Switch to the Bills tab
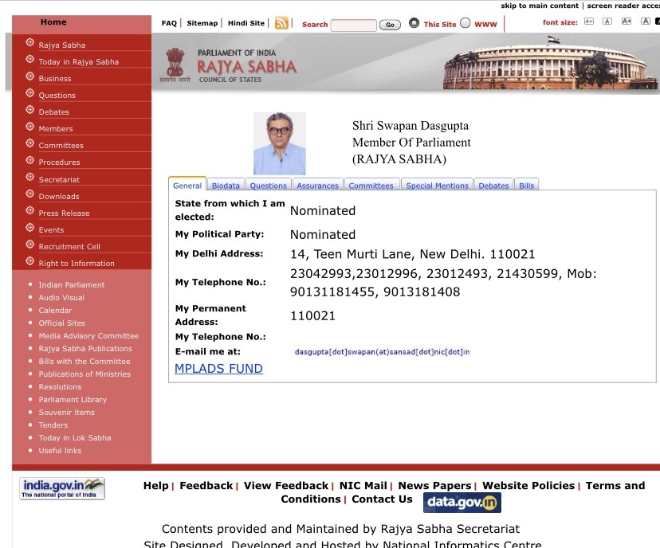 click(x=526, y=186)
